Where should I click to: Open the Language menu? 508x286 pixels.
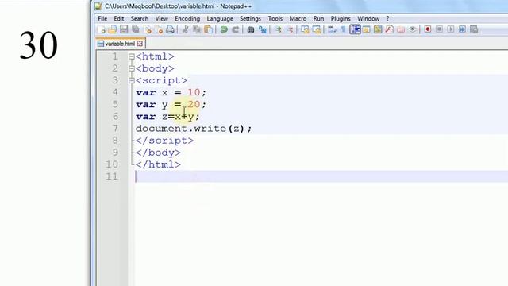pyautogui.click(x=220, y=19)
